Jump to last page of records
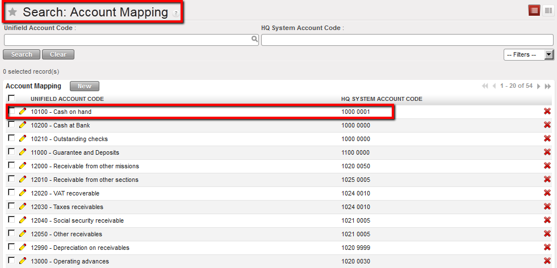The height and width of the screenshot is (268, 557). pyautogui.click(x=548, y=86)
